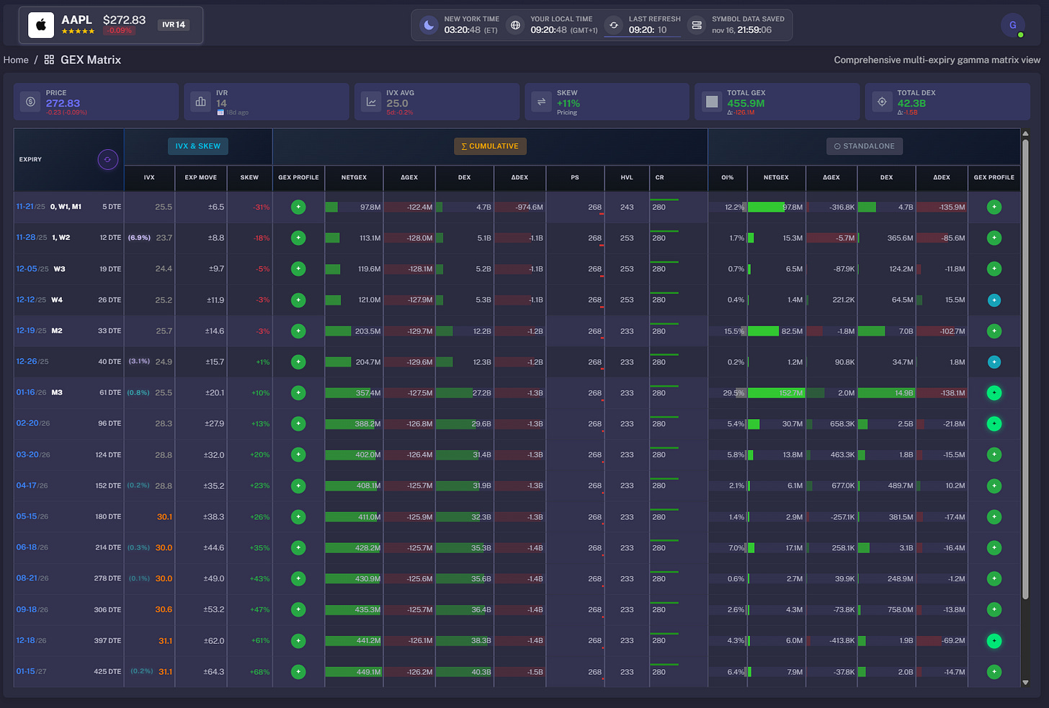The width and height of the screenshot is (1049, 708).
Task: Click the bar chart icon in IVR card
Action: [200, 102]
